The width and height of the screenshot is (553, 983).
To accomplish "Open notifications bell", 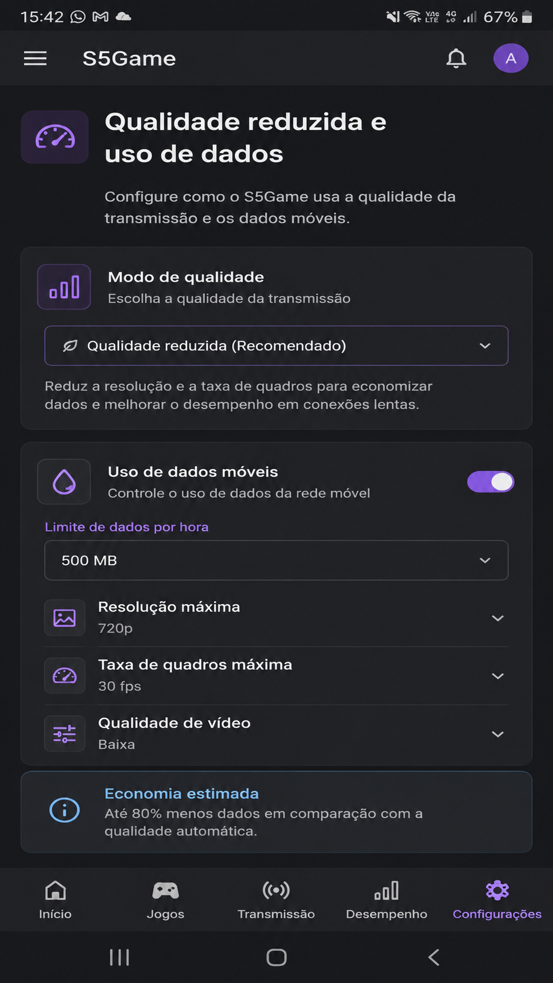I will click(456, 58).
